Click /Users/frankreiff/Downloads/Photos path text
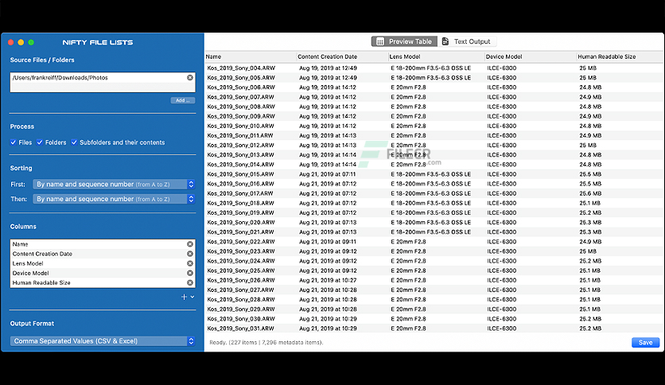665x385 pixels. (x=60, y=78)
